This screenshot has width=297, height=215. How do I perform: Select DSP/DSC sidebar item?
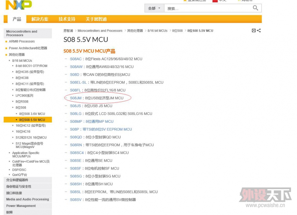(x=19, y=170)
